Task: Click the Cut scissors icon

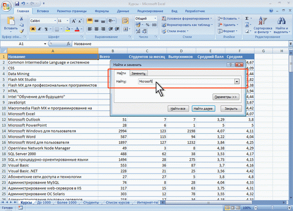Action: point(21,18)
